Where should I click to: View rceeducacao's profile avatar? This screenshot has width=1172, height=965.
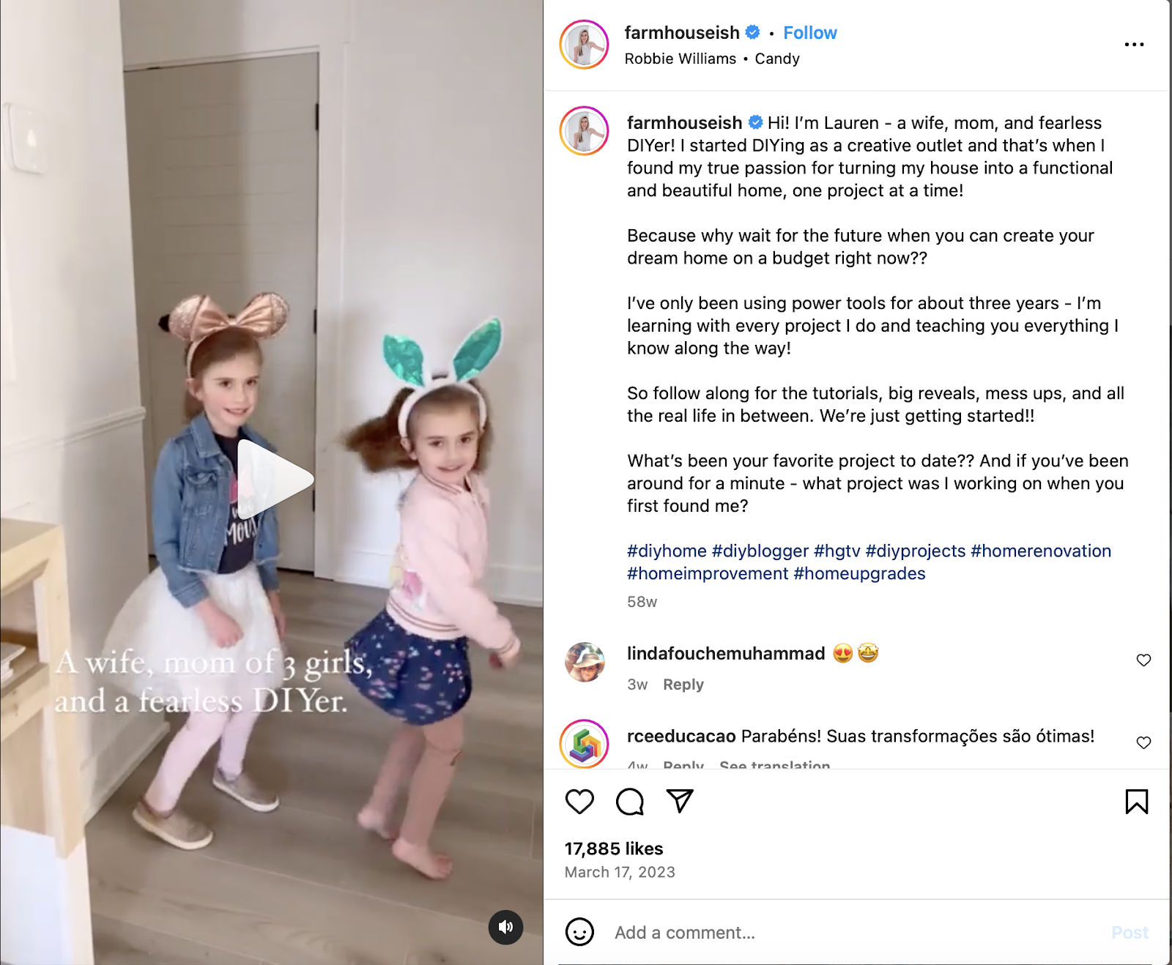pos(584,744)
